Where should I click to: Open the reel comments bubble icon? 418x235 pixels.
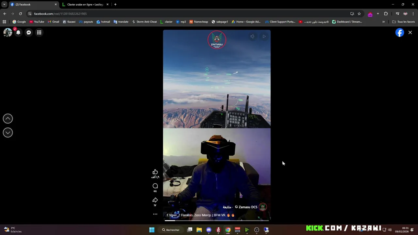point(155,186)
